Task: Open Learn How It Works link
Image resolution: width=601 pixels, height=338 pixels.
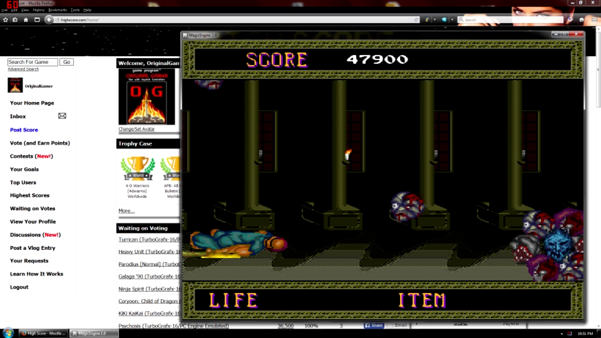Action: [x=37, y=274]
